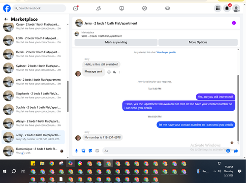Screen dimensions: 246x183
Task: Show hidden system tray icons
Action: click(215, 171)
